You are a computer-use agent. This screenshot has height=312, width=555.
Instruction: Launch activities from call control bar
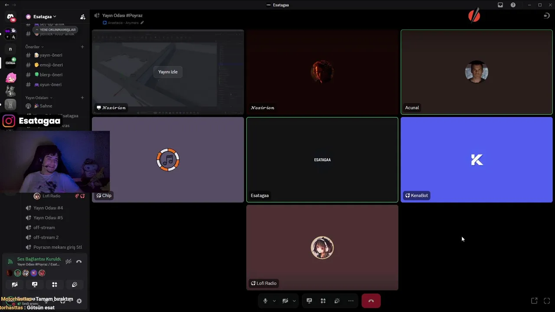pyautogui.click(x=323, y=301)
